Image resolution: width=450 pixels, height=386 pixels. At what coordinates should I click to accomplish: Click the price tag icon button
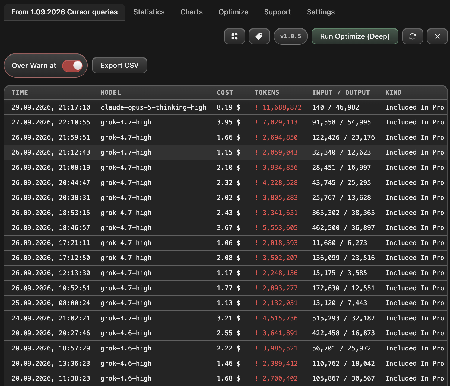coord(259,36)
